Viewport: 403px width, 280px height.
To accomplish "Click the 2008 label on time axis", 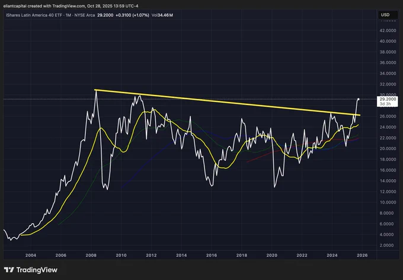I will click(91, 255).
